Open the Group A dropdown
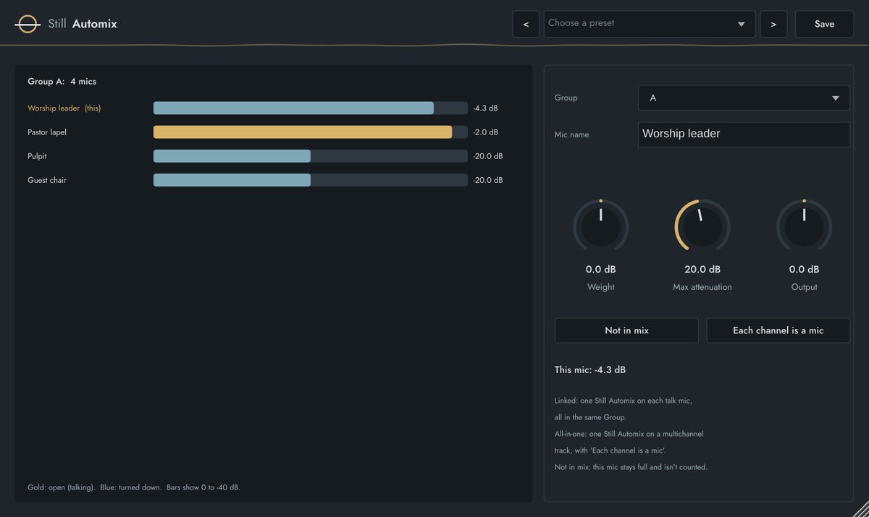The width and height of the screenshot is (869, 517). [x=744, y=98]
